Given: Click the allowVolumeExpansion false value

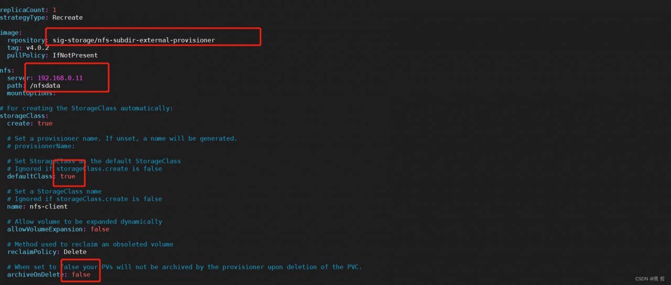Looking at the screenshot, I should click(x=100, y=229).
